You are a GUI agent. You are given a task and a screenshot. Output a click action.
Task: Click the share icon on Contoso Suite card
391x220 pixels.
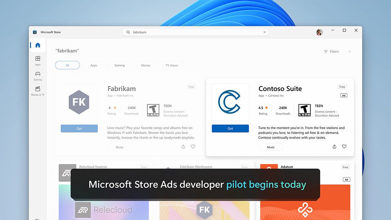(x=334, y=146)
